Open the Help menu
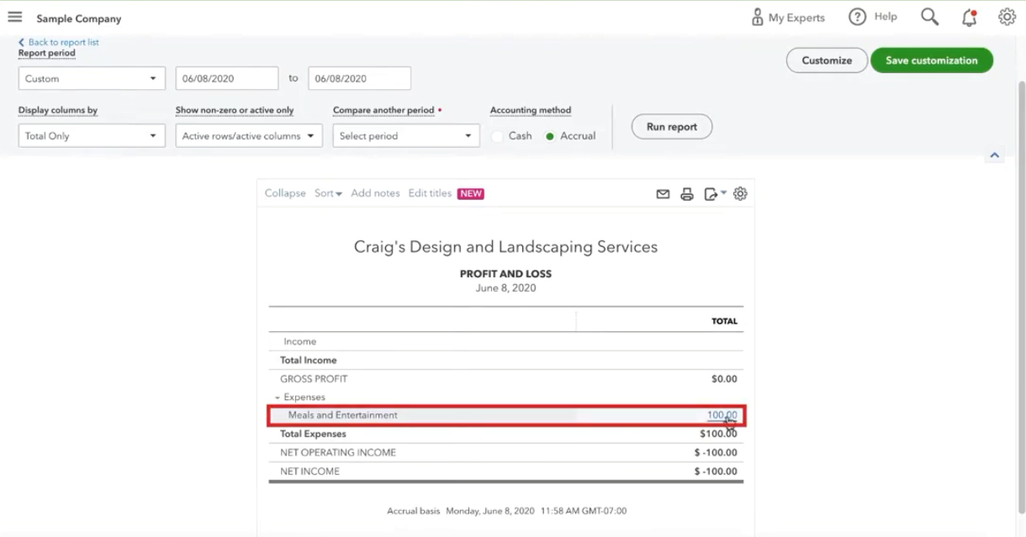Screen dimensions: 1026x537 [873, 17]
